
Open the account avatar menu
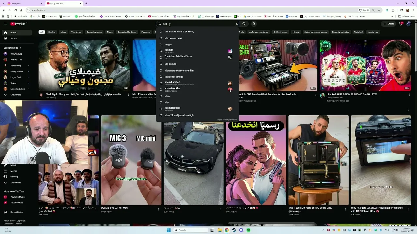click(x=409, y=24)
